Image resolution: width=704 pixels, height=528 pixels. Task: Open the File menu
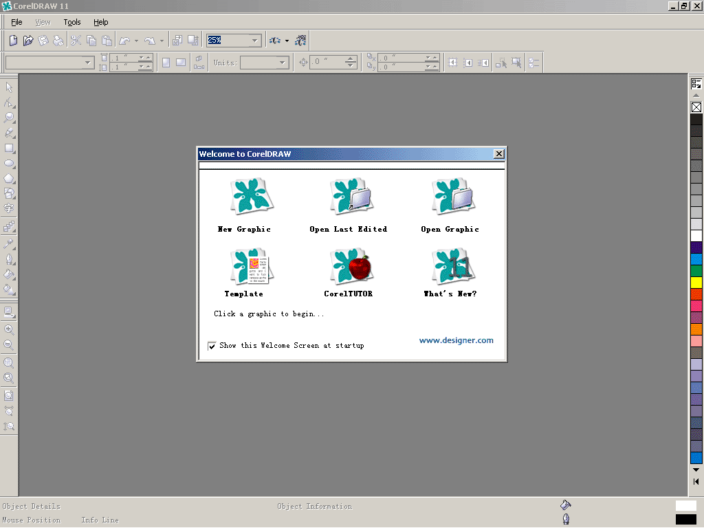pos(16,22)
